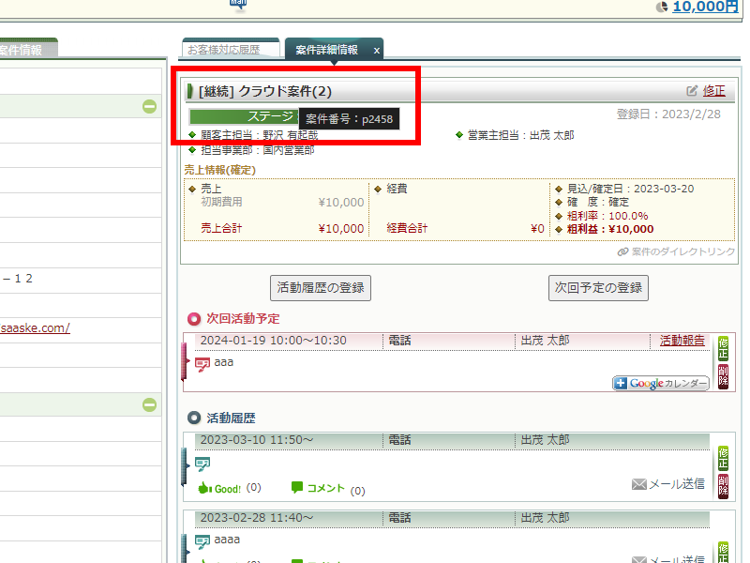Close the 案件詳細情報 tab
750x563 pixels.
click(377, 50)
